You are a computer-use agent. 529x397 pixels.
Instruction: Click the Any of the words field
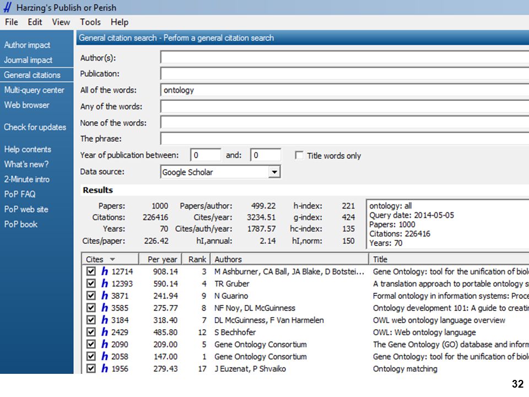(344, 106)
